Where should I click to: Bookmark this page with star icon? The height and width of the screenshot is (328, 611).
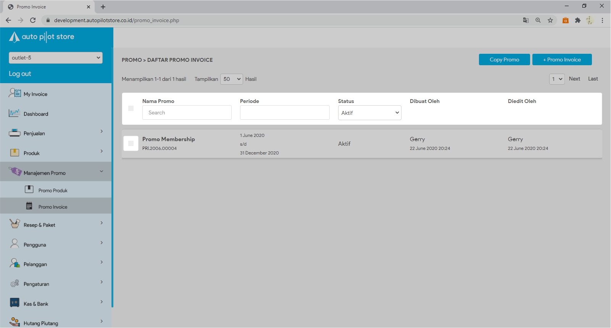(x=550, y=20)
